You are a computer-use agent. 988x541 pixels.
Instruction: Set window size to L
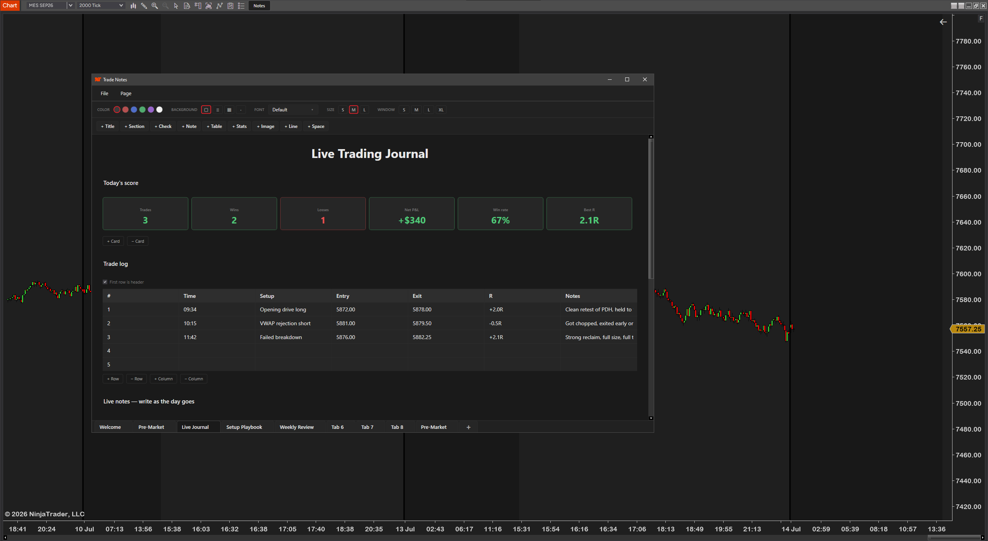point(429,110)
